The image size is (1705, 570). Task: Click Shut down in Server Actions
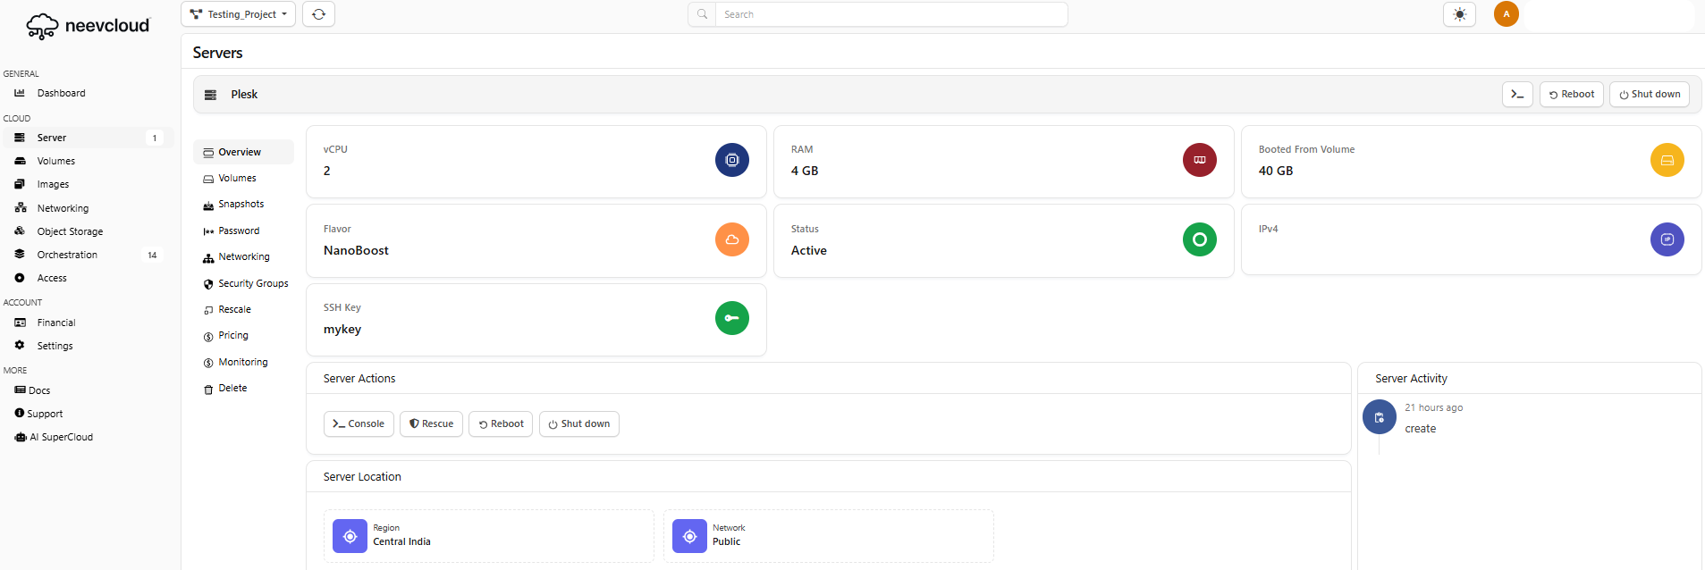pos(578,424)
